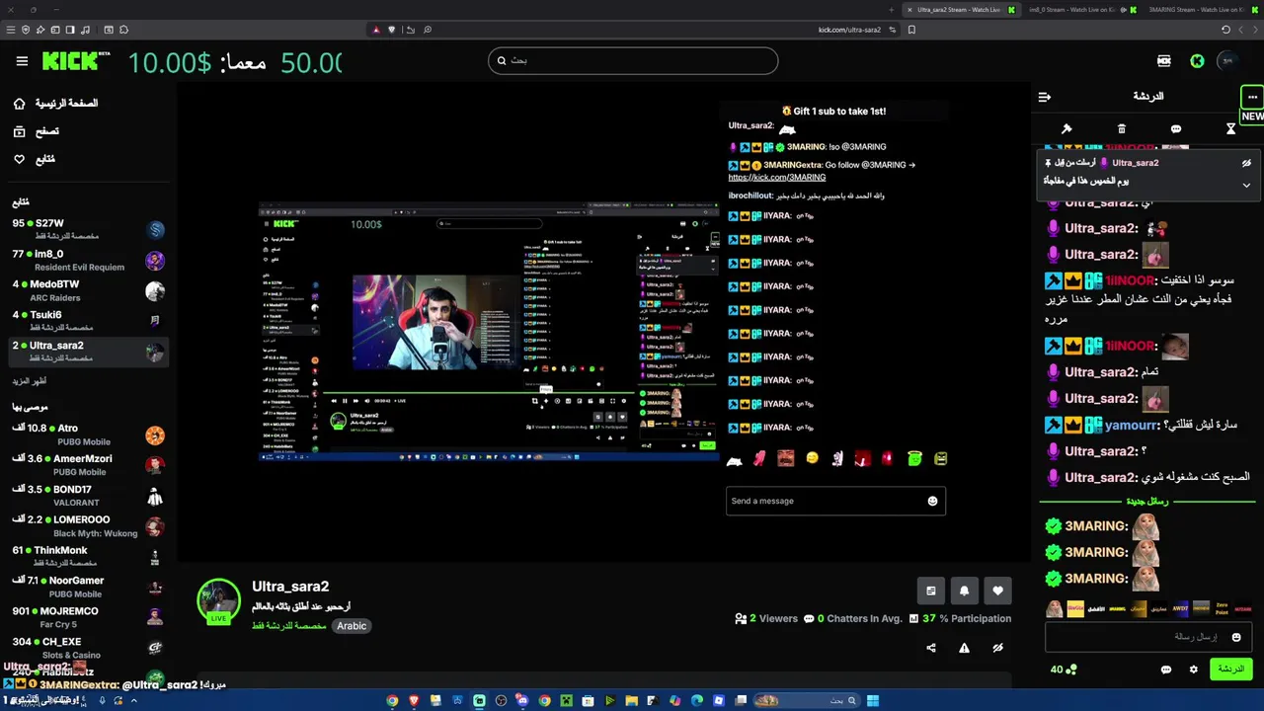Open the chat bubble mode icon
1264x711 pixels.
click(x=1176, y=128)
